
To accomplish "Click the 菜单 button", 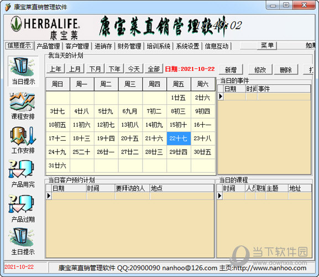I will (x=267, y=45).
